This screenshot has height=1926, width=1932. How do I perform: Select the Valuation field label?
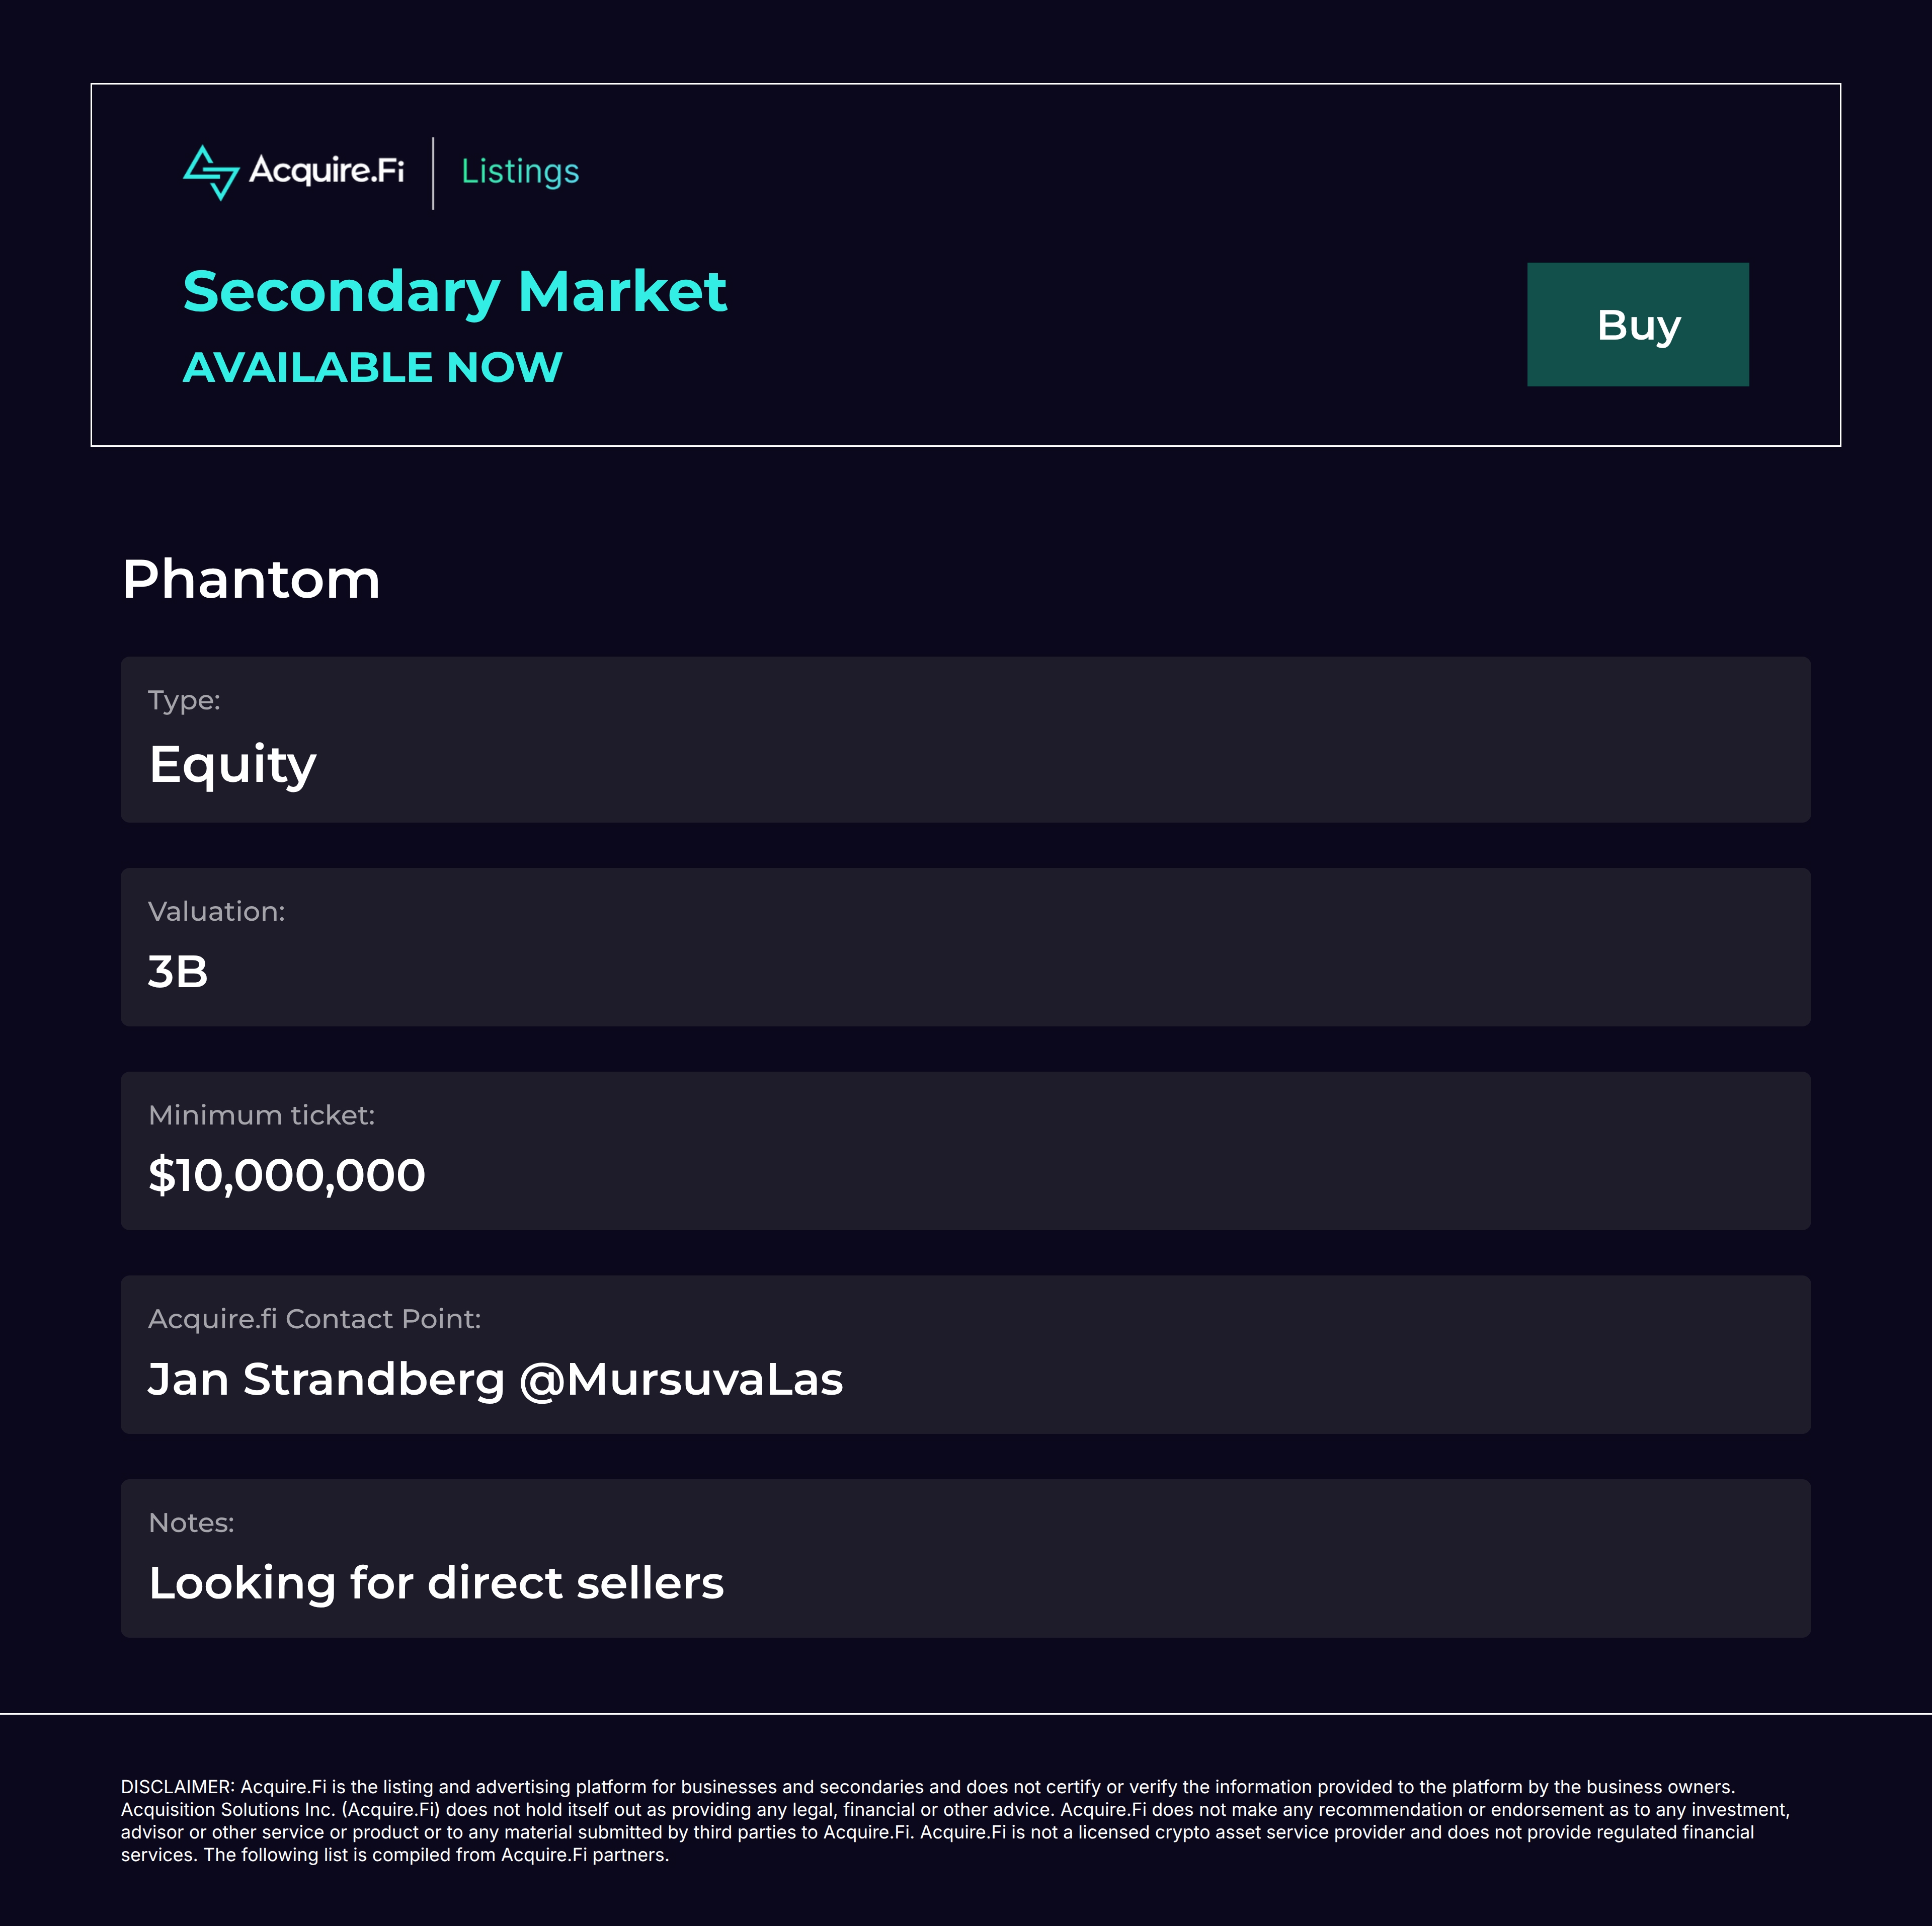[x=216, y=911]
